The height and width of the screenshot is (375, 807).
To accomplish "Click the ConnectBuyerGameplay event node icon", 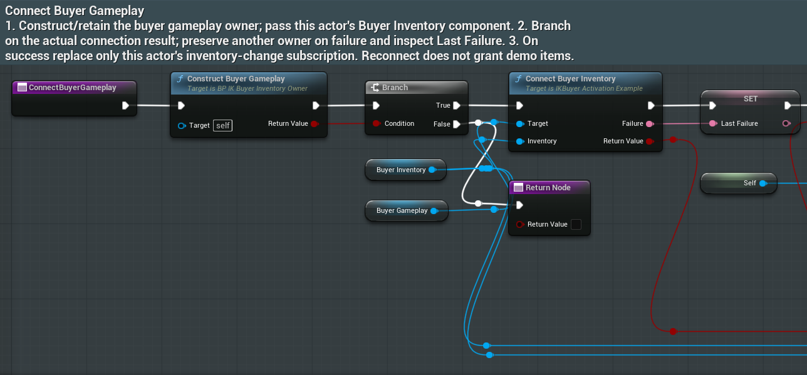I will pos(22,88).
